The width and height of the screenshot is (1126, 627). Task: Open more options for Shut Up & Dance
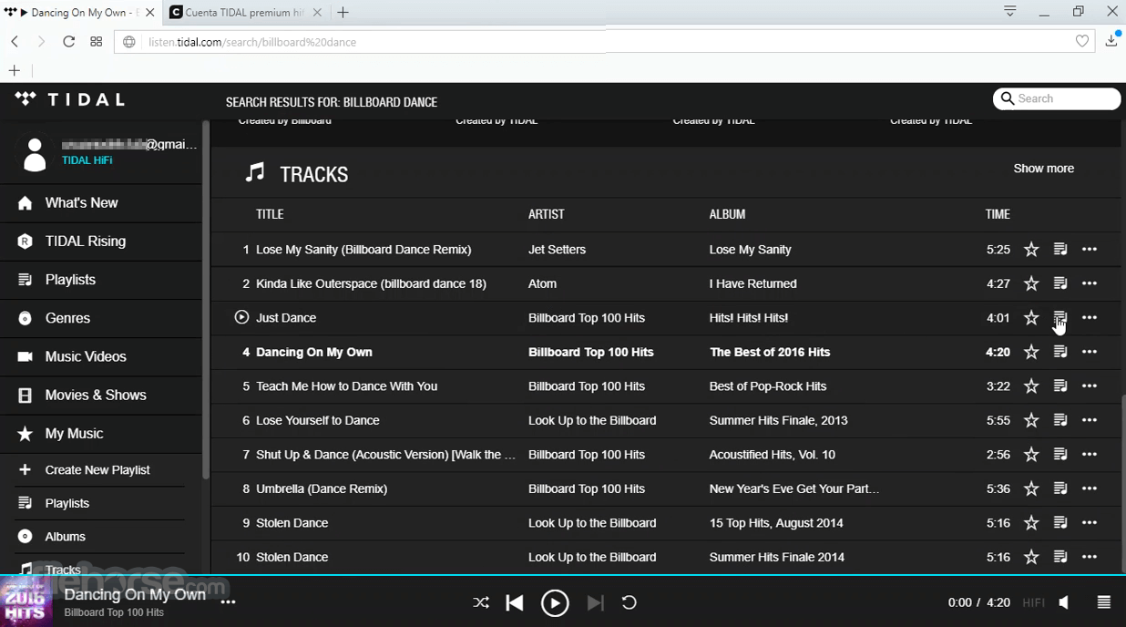point(1090,455)
